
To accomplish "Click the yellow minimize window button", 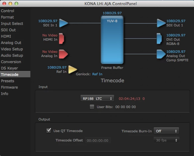I will (10, 4).
